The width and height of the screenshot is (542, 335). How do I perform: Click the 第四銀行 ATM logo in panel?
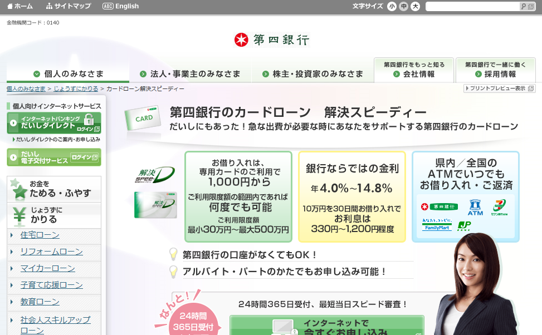pos(440,206)
